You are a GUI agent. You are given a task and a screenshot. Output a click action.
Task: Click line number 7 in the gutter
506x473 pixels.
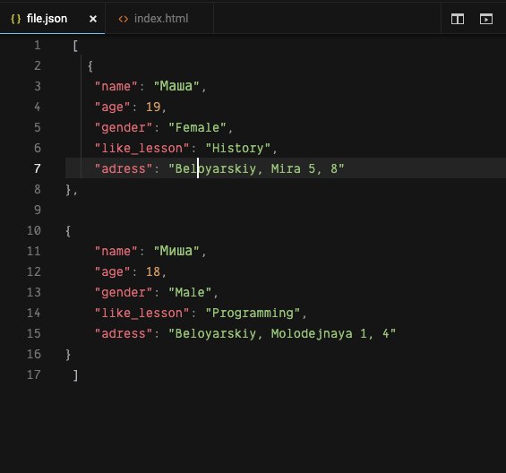[x=38, y=168]
